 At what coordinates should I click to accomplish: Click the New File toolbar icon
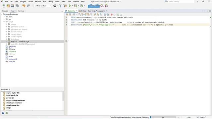pyautogui.click(x=4, y=6)
